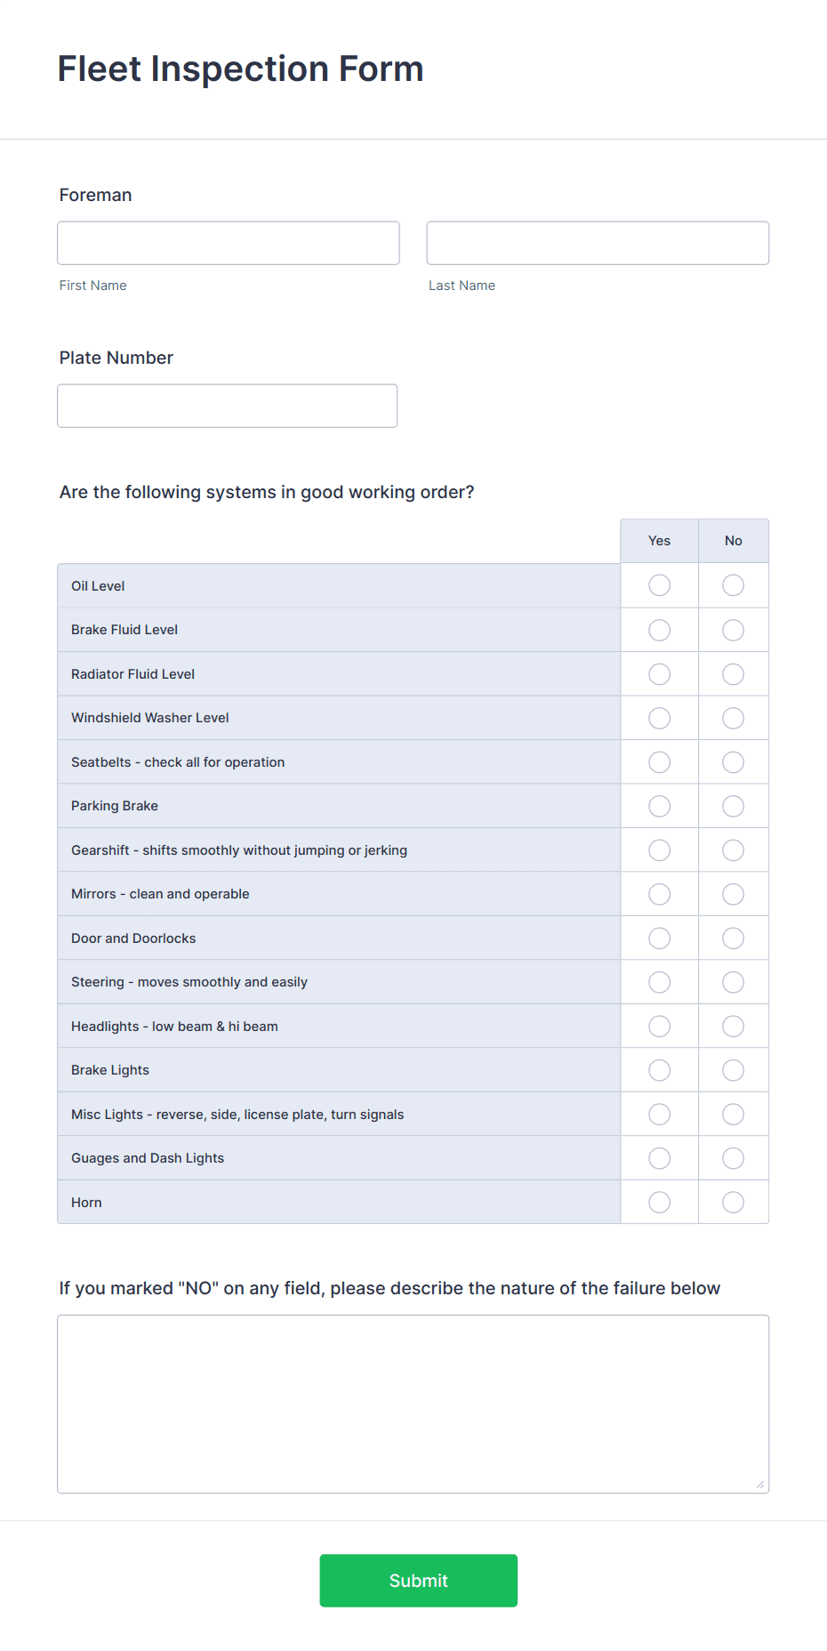
Task: Mark No for Brake Fluid Level
Action: pos(733,629)
